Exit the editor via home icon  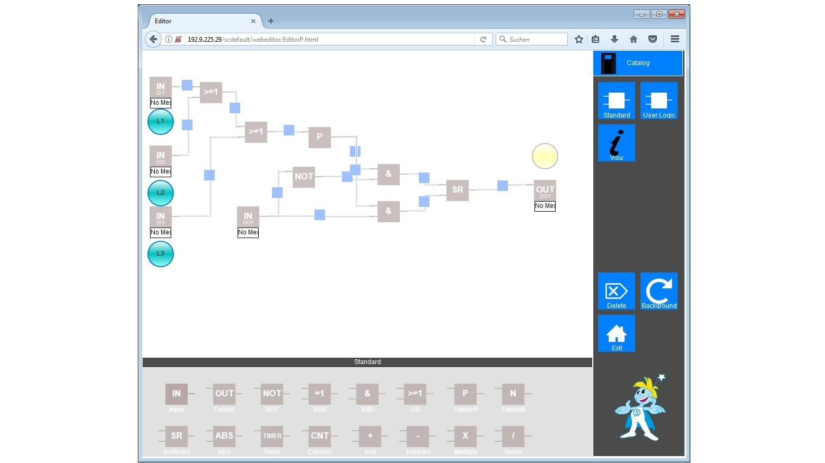point(616,333)
